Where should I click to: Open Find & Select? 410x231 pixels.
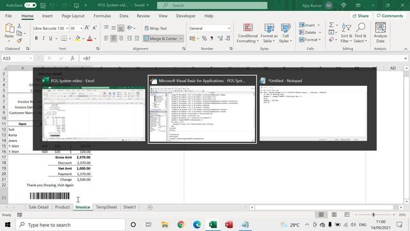pyautogui.click(x=360, y=33)
